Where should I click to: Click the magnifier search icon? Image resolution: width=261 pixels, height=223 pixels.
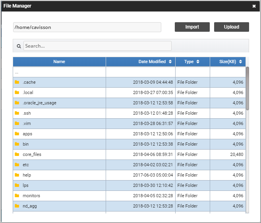point(19,46)
